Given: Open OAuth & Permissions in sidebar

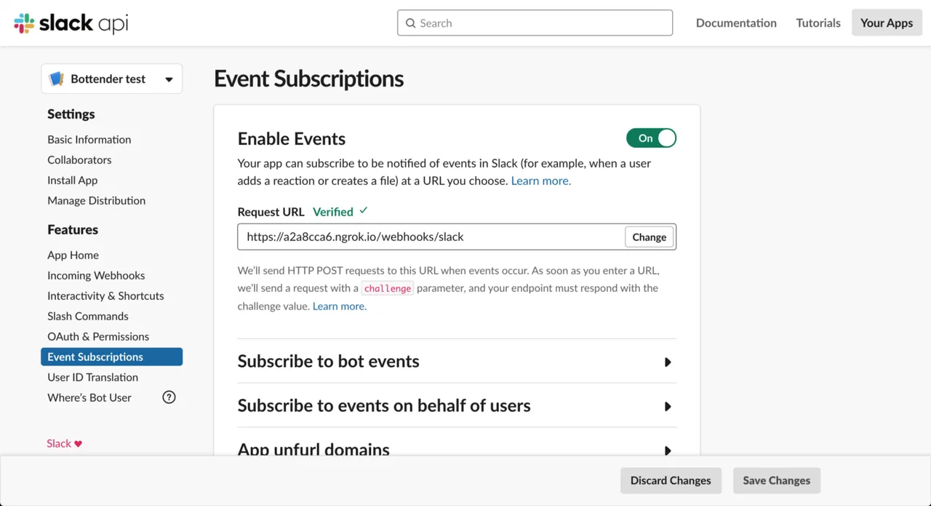Looking at the screenshot, I should pyautogui.click(x=98, y=336).
